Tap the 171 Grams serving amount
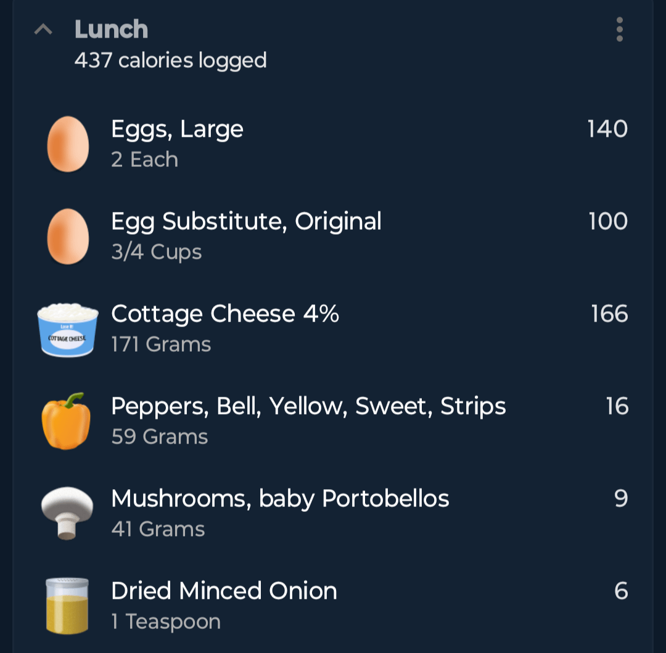Image resolution: width=666 pixels, height=653 pixels. (x=161, y=344)
